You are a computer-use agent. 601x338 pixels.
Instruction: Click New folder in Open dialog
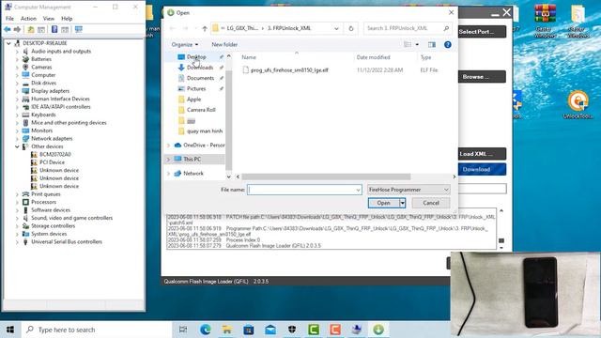224,45
